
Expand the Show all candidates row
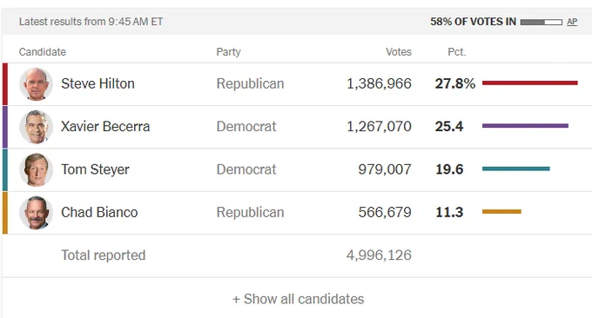[x=299, y=299]
